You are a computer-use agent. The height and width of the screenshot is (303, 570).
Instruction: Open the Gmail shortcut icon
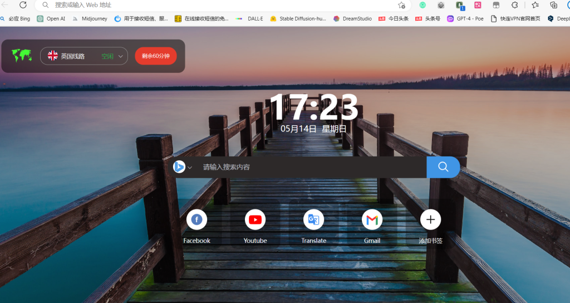(372, 219)
